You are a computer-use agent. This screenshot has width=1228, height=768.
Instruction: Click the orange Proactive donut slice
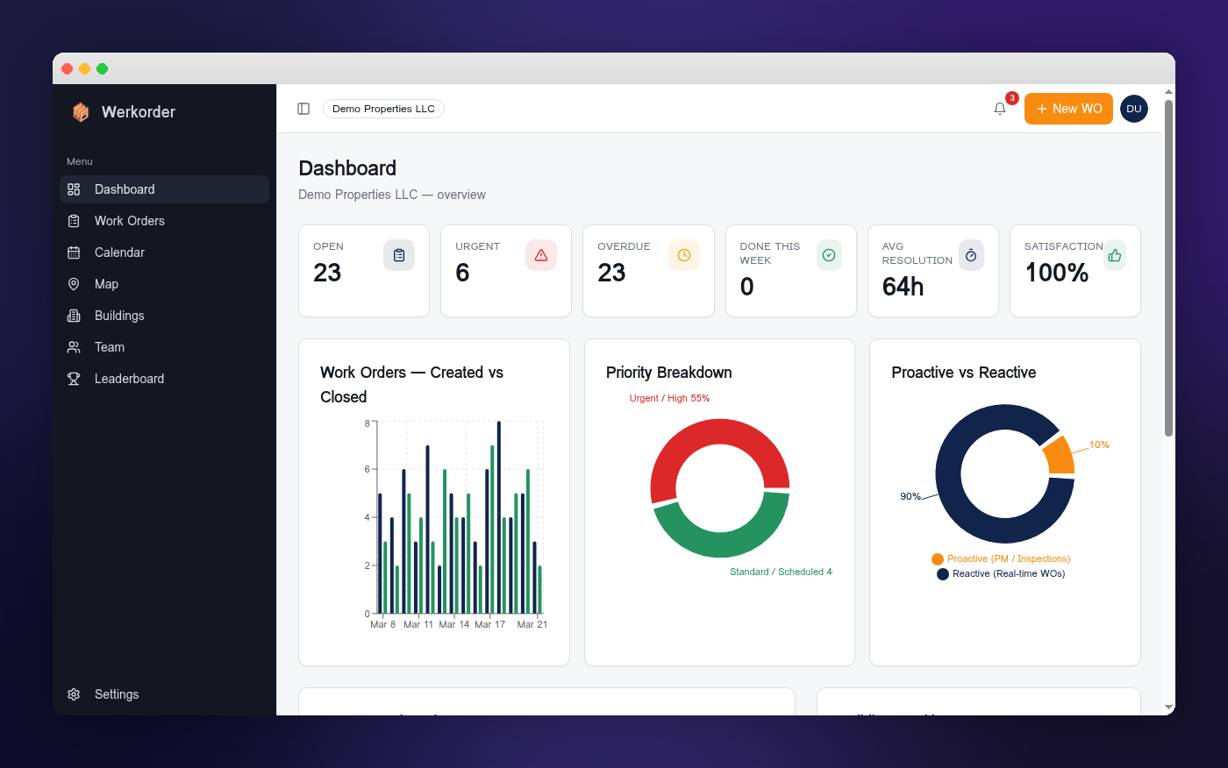coord(1060,457)
